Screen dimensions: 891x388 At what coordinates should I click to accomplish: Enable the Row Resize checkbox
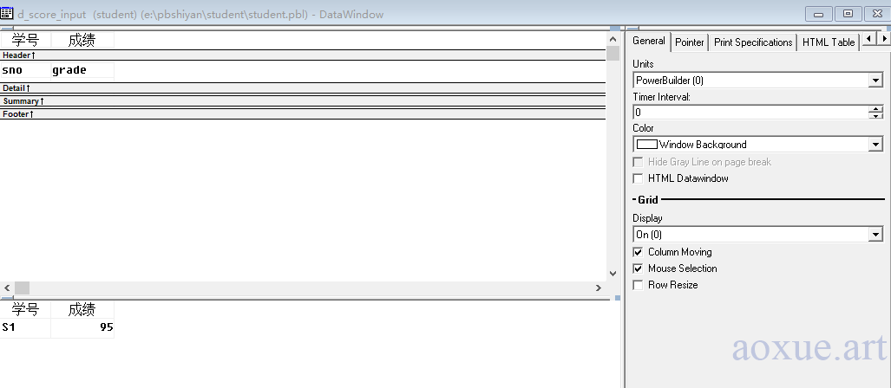tap(639, 285)
